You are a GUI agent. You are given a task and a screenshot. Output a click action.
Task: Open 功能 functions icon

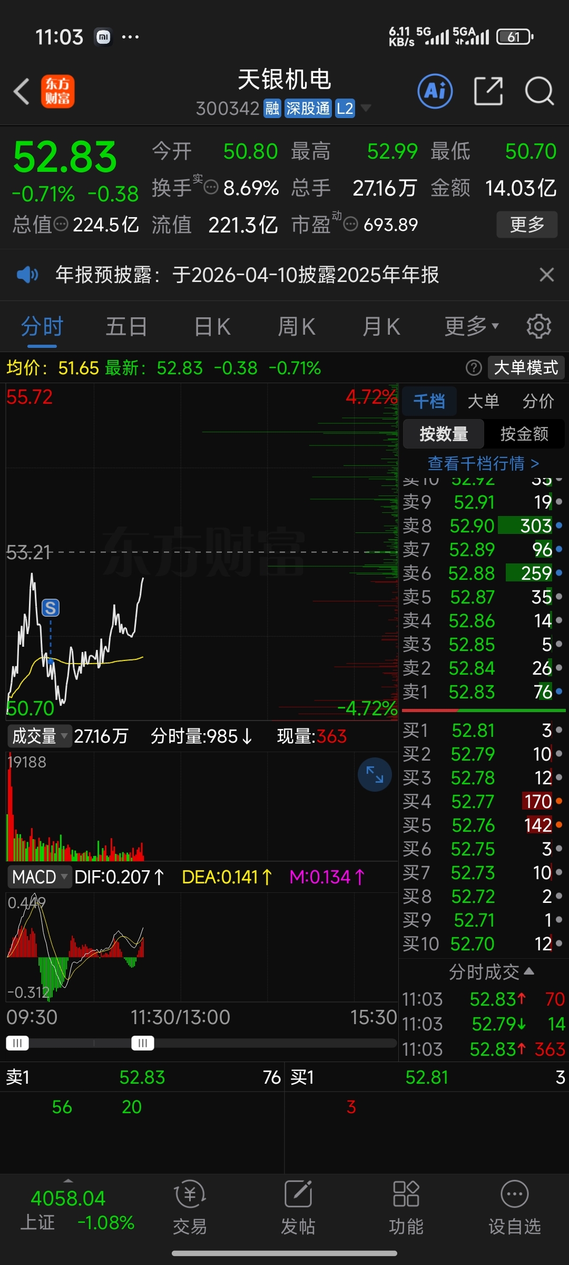click(x=406, y=1207)
